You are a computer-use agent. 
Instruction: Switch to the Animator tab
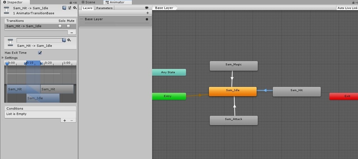click(x=118, y=2)
